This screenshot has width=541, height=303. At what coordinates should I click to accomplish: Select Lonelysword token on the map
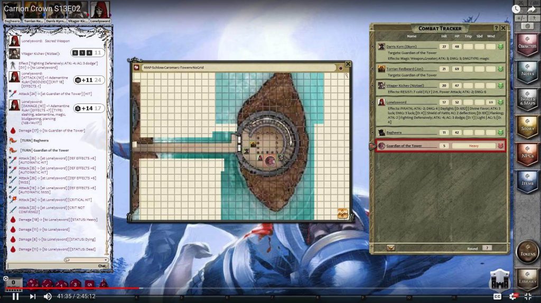[260, 158]
